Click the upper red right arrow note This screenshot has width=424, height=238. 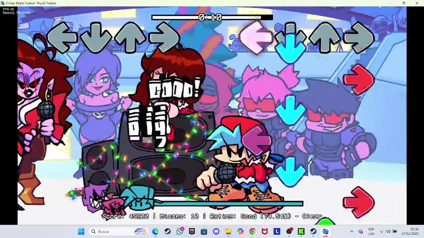[x=359, y=80]
